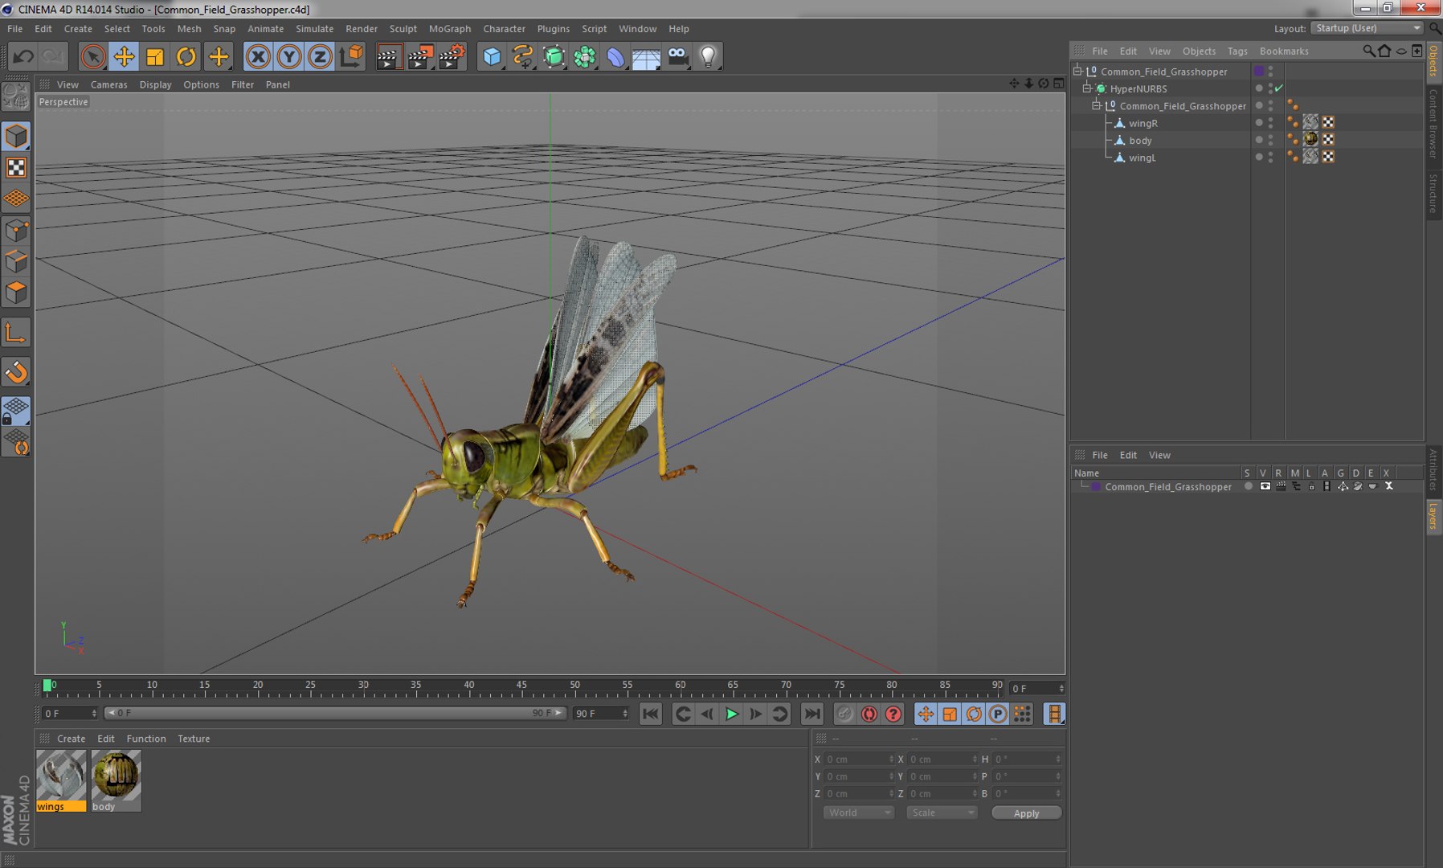Add a Camera object
Image resolution: width=1443 pixels, height=868 pixels.
(678, 56)
